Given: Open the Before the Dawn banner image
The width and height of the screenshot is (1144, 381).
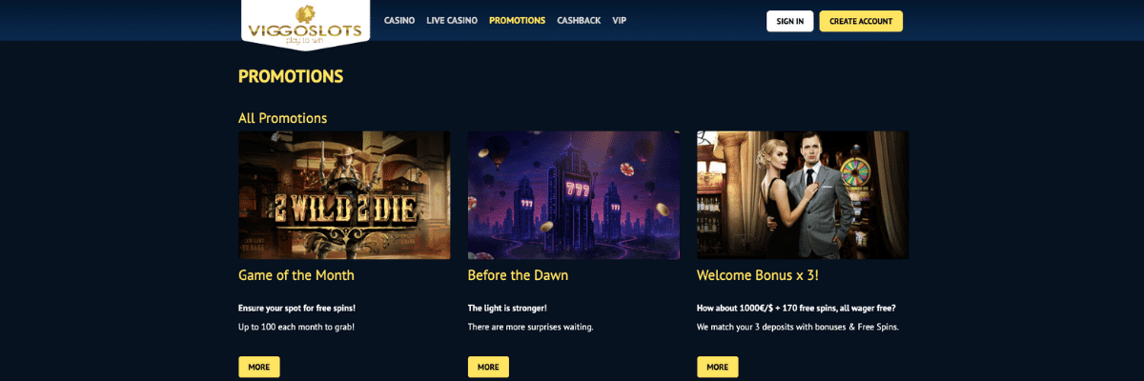Looking at the screenshot, I should 574,195.
